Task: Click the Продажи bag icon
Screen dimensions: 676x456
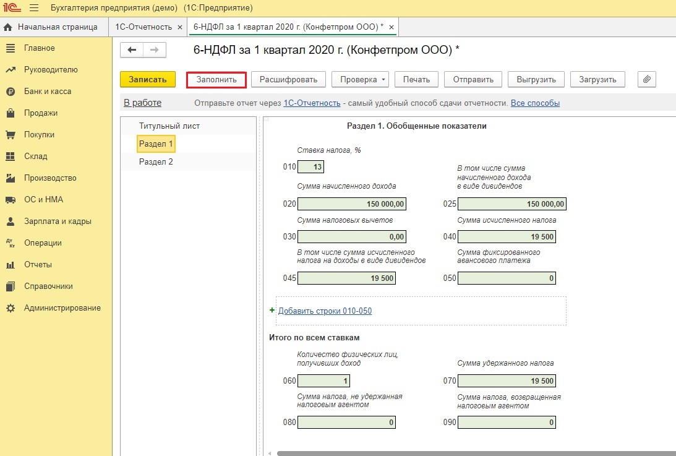Action: 11,113
